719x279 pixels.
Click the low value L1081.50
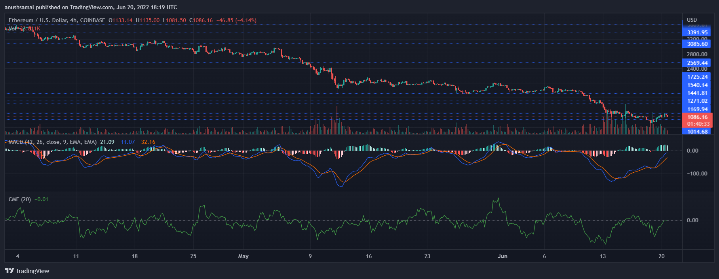coord(174,20)
